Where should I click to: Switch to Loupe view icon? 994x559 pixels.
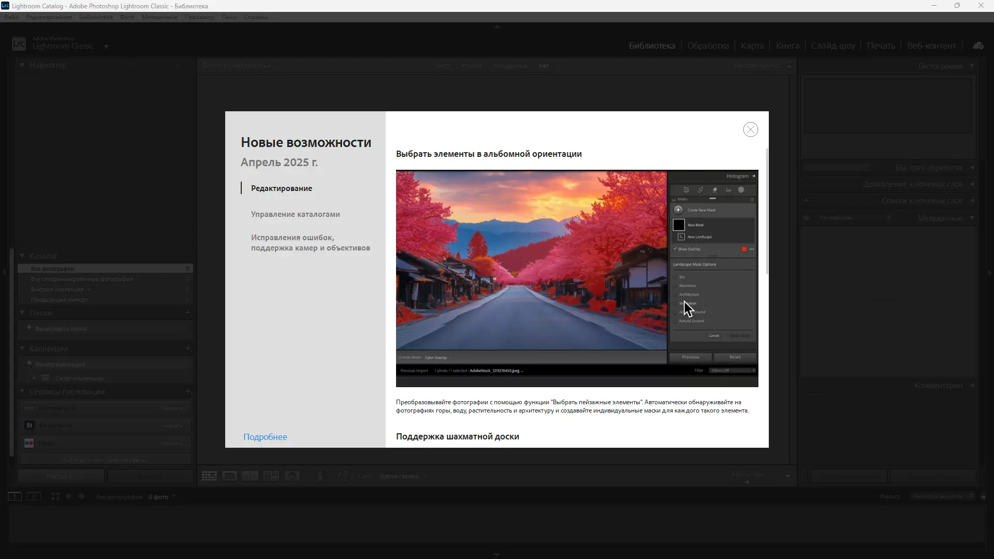coord(230,476)
